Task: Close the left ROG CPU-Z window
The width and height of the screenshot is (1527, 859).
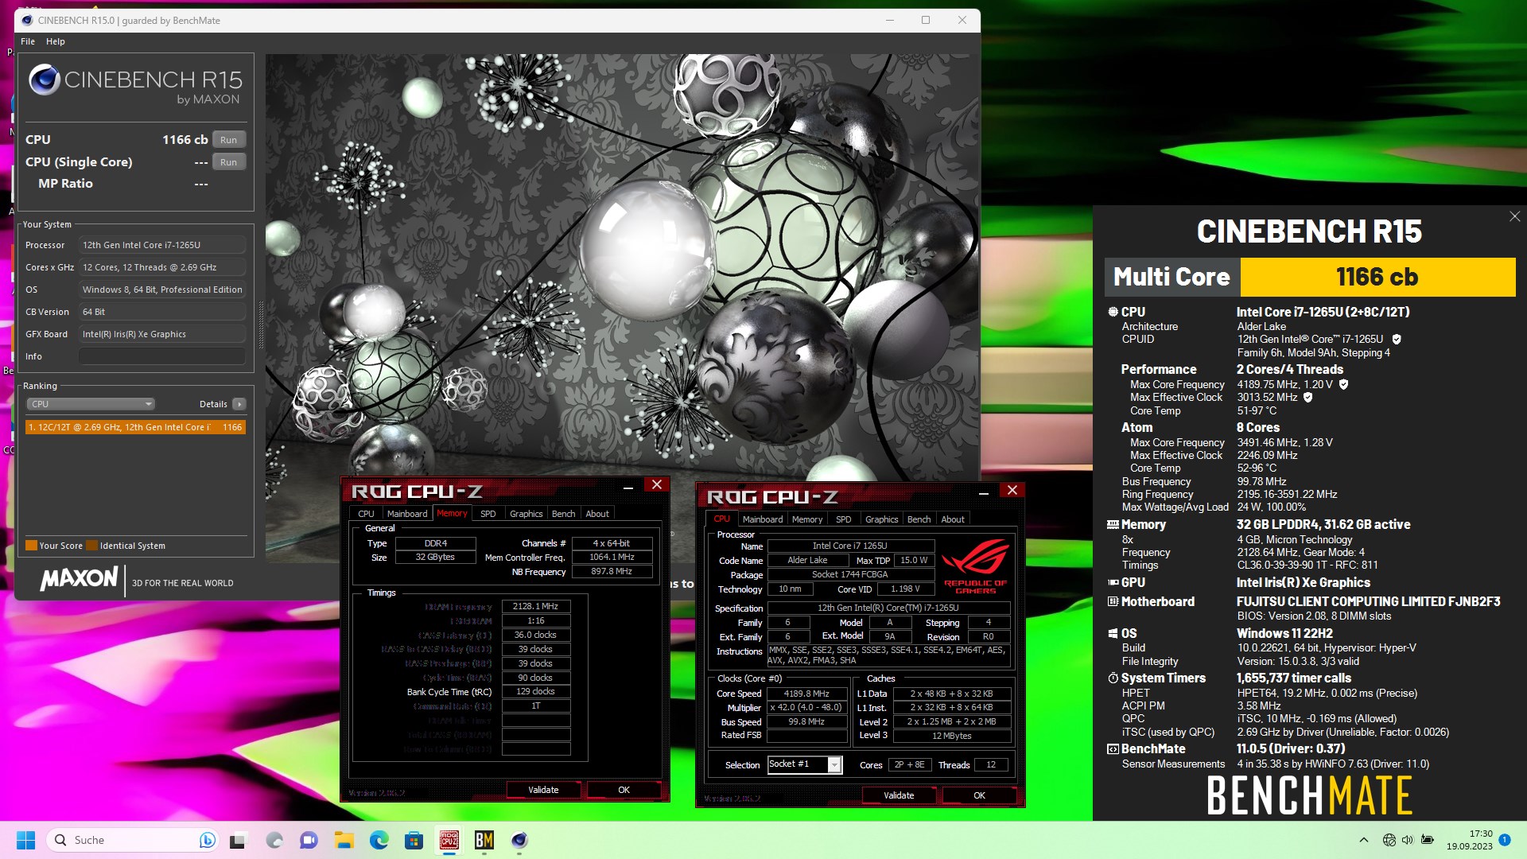Action: point(657,485)
